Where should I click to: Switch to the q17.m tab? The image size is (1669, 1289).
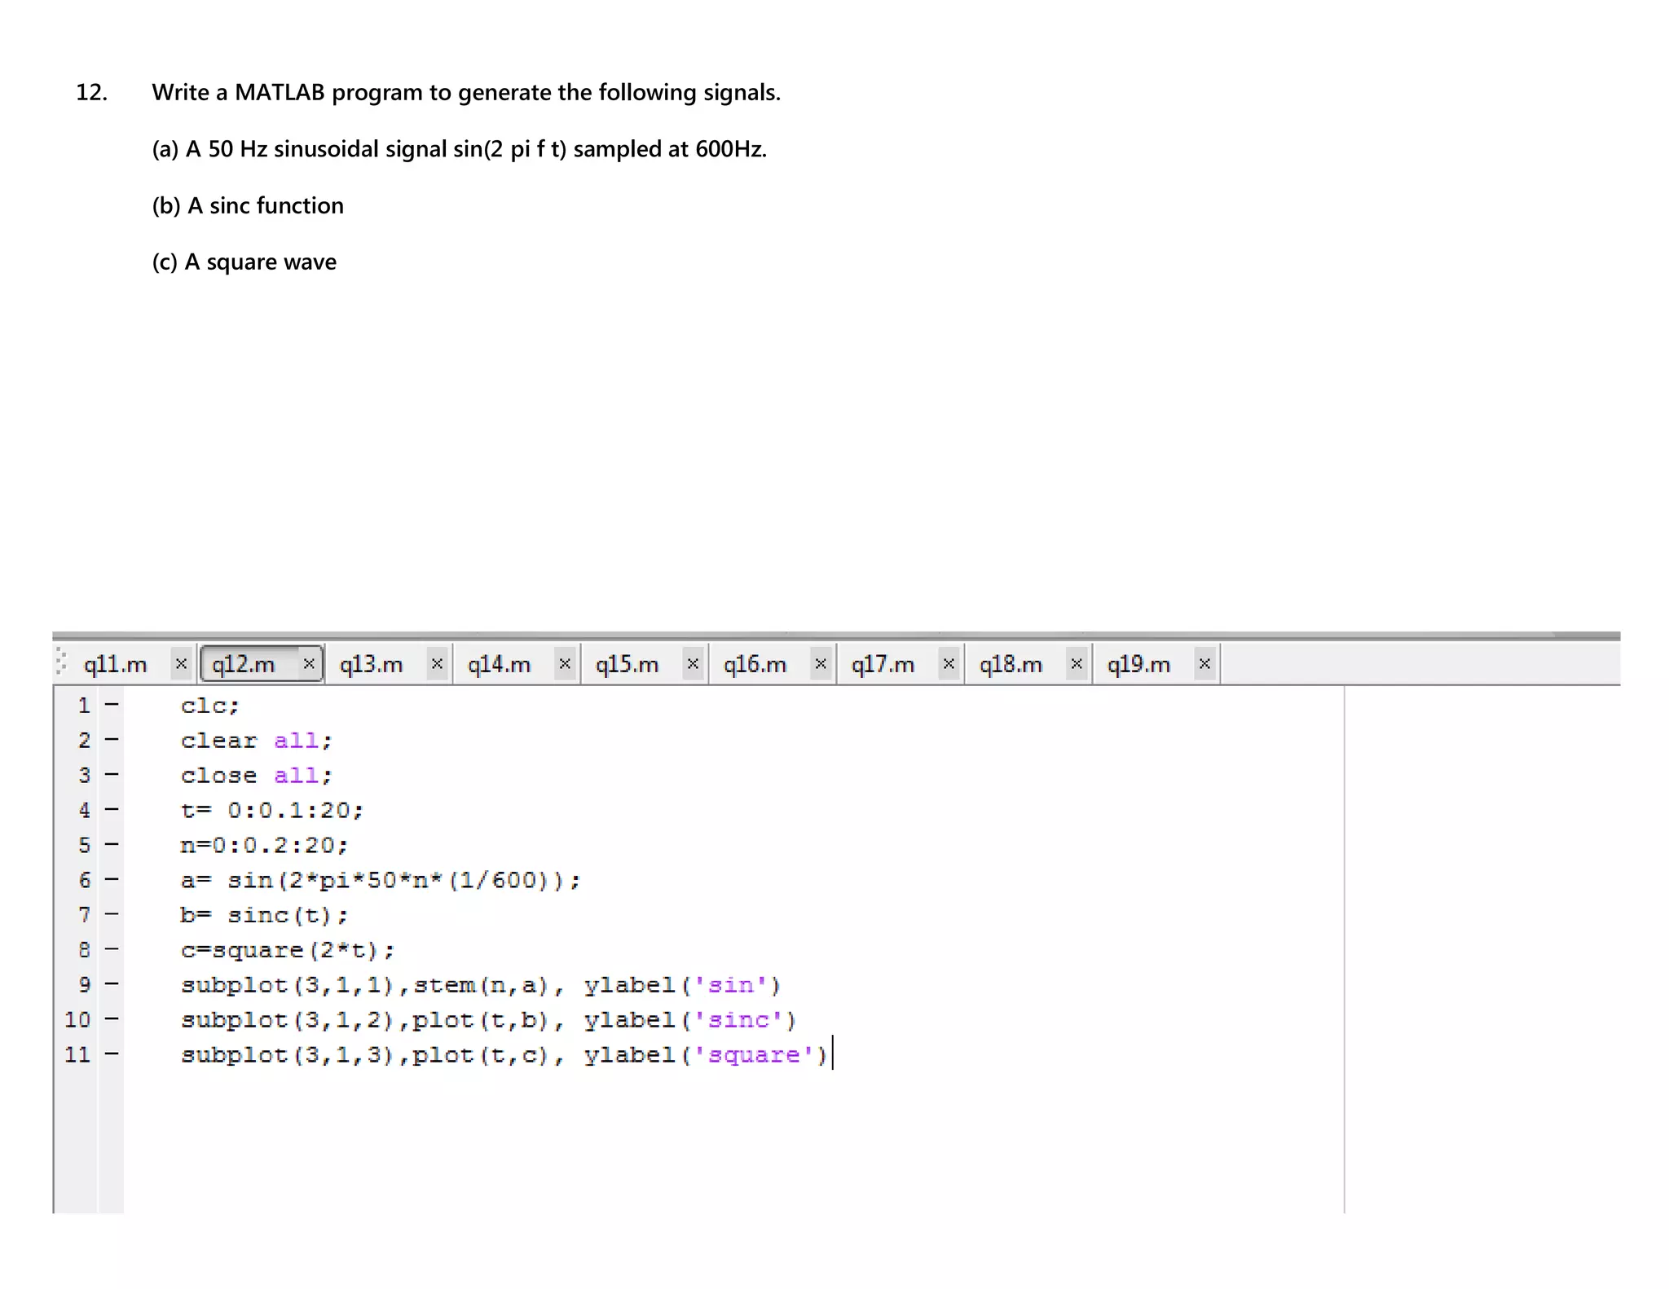pos(883,665)
